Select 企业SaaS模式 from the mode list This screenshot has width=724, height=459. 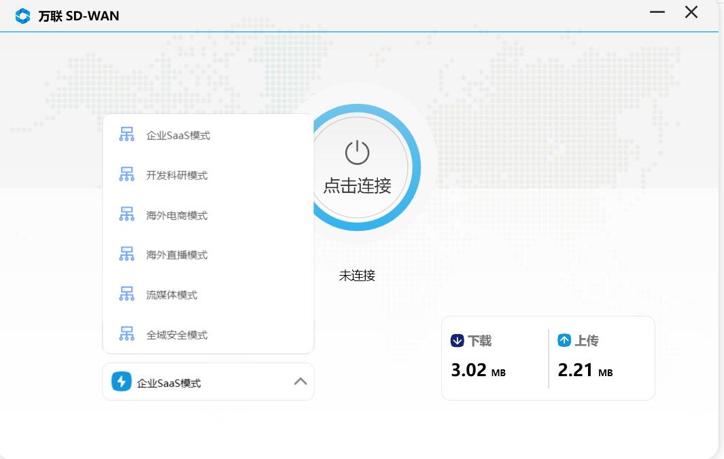(x=178, y=136)
